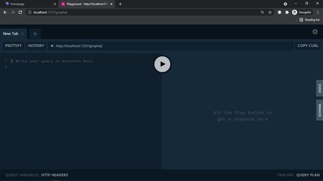This screenshot has width=323, height=181.
Task: Click the browser address bar URL
Action: (50, 12)
